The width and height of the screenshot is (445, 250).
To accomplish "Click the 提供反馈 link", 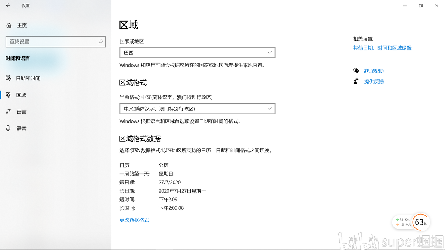I will click(374, 82).
